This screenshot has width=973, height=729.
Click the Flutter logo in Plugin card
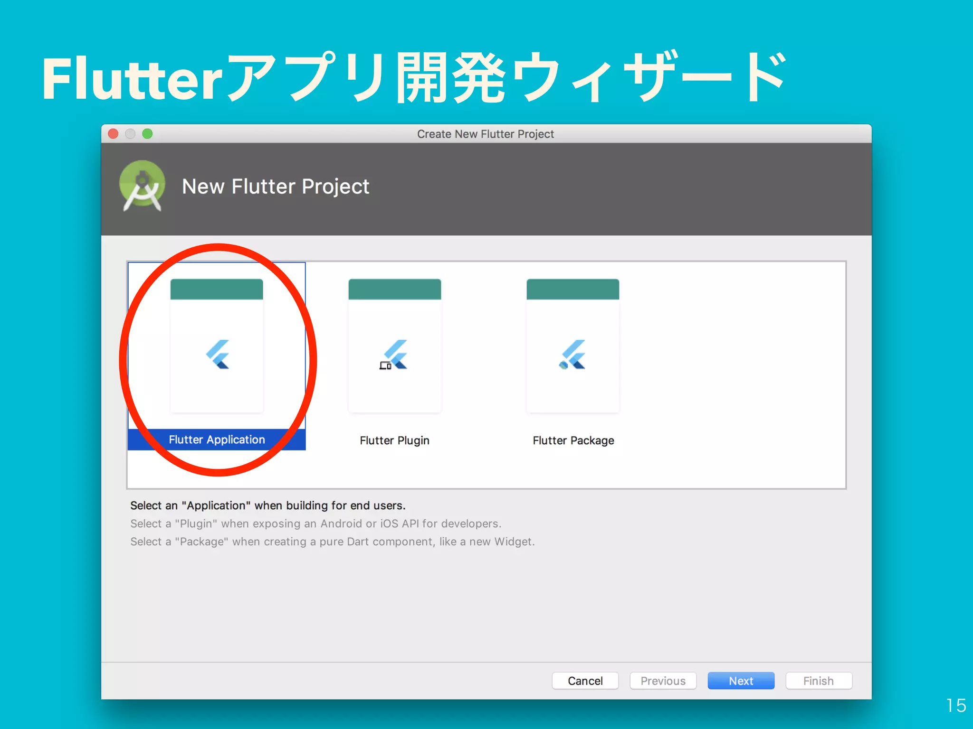[x=394, y=355]
